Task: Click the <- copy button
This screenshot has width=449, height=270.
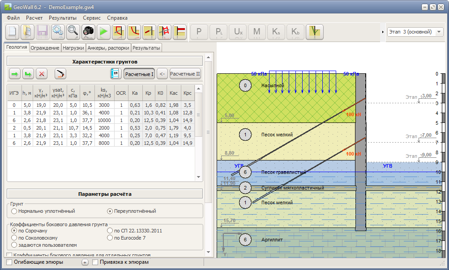Action: click(x=162, y=74)
